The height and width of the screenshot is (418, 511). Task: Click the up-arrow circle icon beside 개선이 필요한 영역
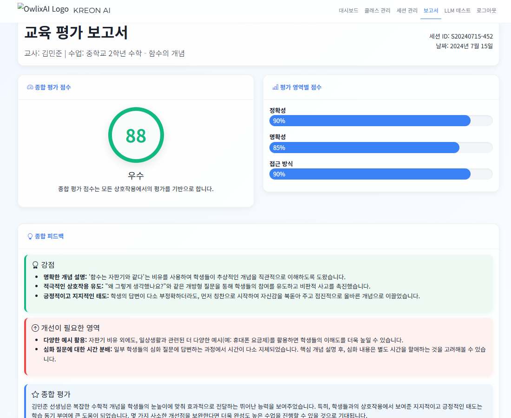point(35,328)
